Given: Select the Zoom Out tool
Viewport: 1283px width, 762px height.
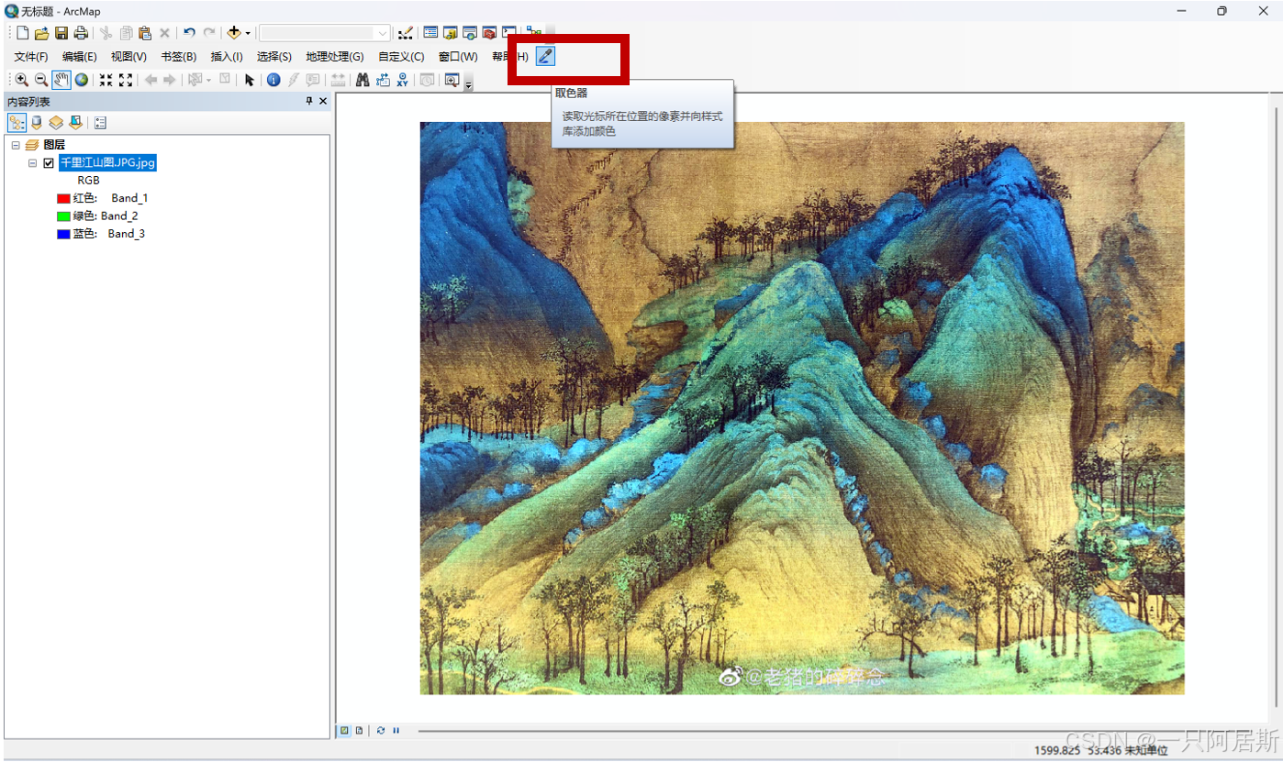Looking at the screenshot, I should coord(41,80).
